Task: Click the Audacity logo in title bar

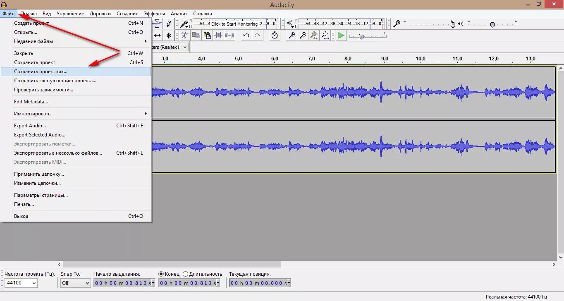Action: point(4,4)
